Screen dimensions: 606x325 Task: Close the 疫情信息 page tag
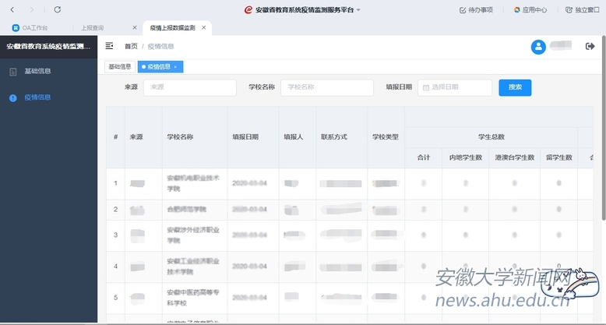coord(176,67)
